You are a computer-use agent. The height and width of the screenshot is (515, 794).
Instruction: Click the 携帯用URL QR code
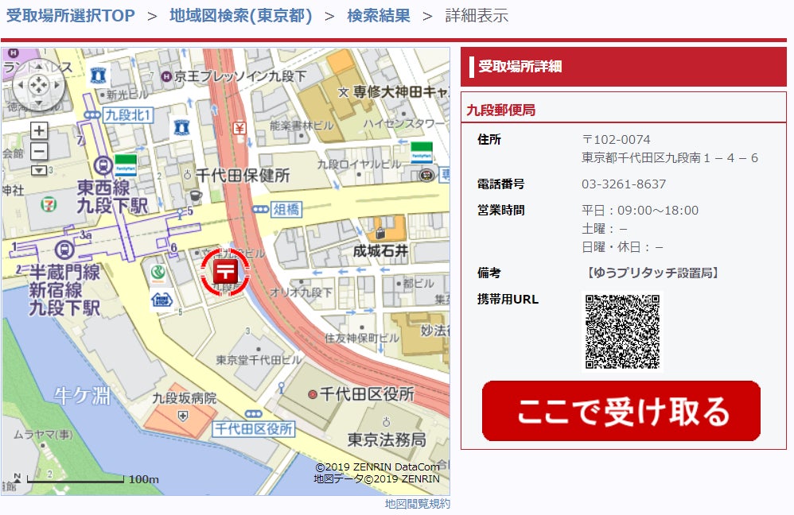(x=623, y=332)
